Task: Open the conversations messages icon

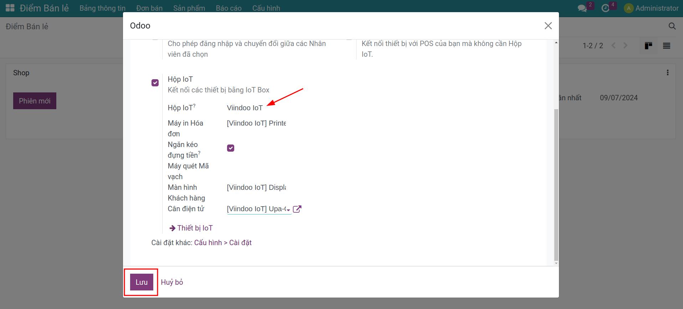Action: point(582,8)
